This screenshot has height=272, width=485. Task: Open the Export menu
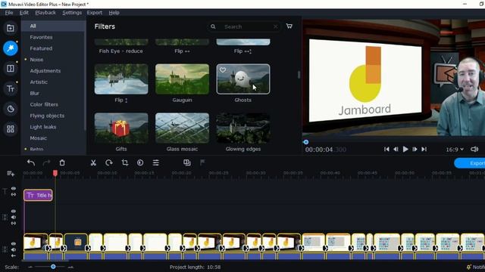(94, 13)
